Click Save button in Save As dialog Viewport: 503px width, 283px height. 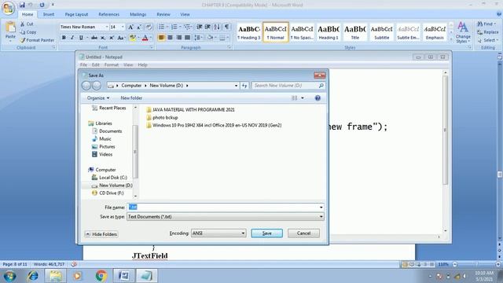point(267,233)
